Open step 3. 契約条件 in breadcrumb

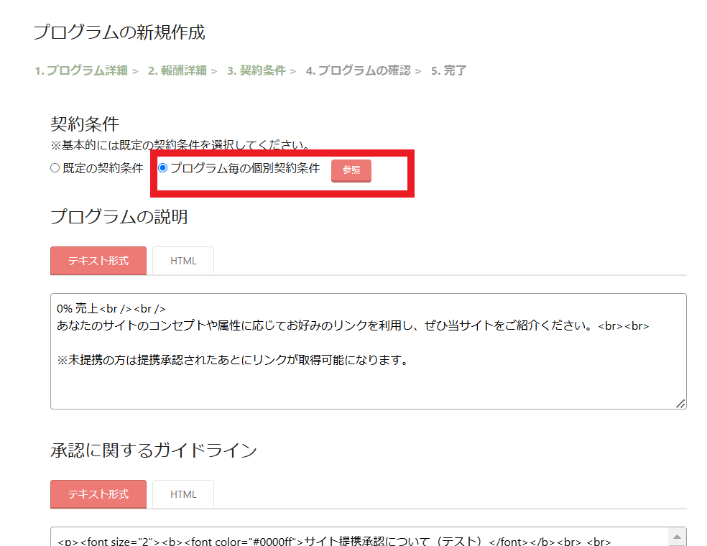(x=257, y=70)
